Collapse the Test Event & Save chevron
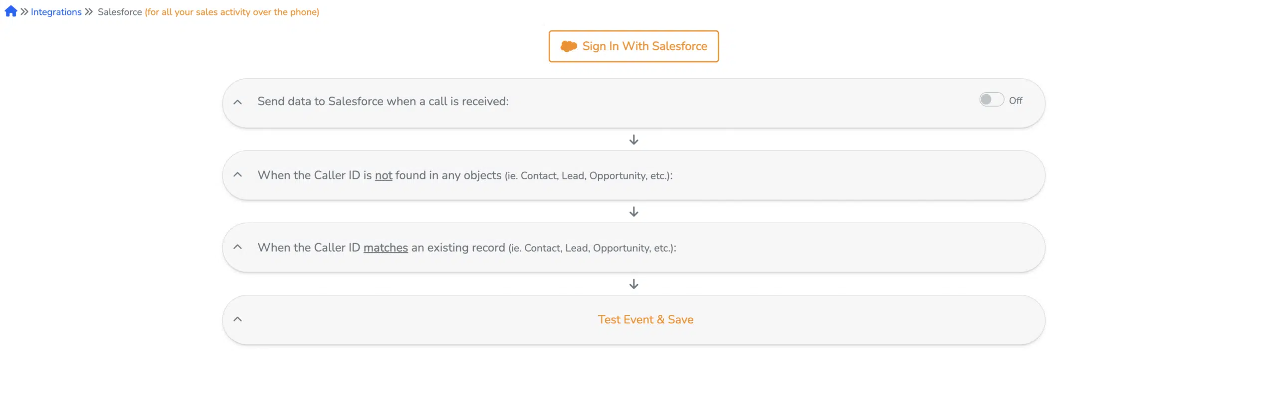 click(x=238, y=319)
